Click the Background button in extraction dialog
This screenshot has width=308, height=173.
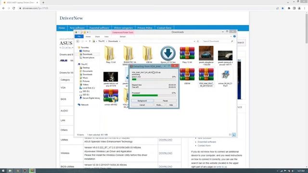[142, 100]
